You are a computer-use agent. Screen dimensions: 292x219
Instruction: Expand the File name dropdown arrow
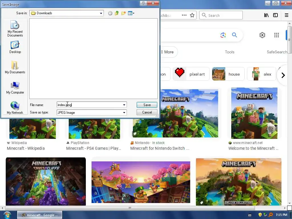124,105
